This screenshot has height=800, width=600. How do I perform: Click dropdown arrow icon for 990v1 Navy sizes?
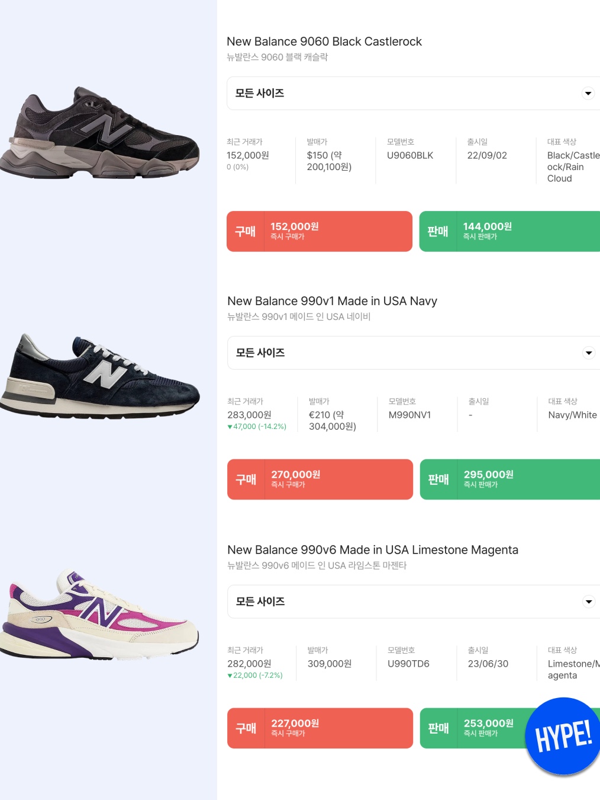pos(589,353)
